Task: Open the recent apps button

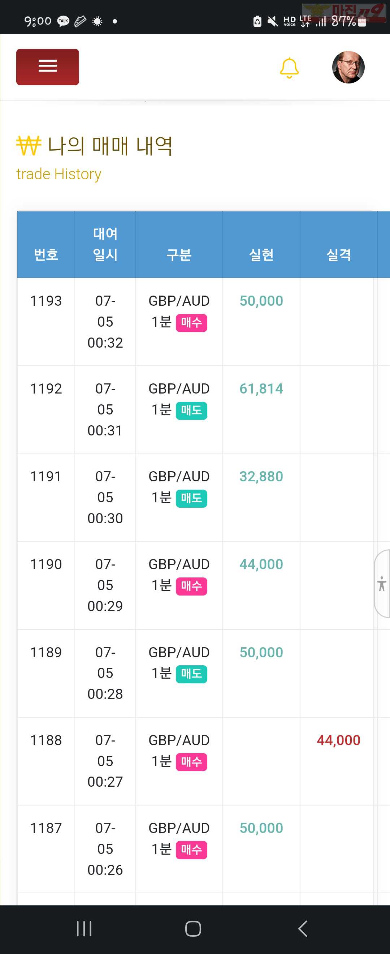Action: pos(84,928)
